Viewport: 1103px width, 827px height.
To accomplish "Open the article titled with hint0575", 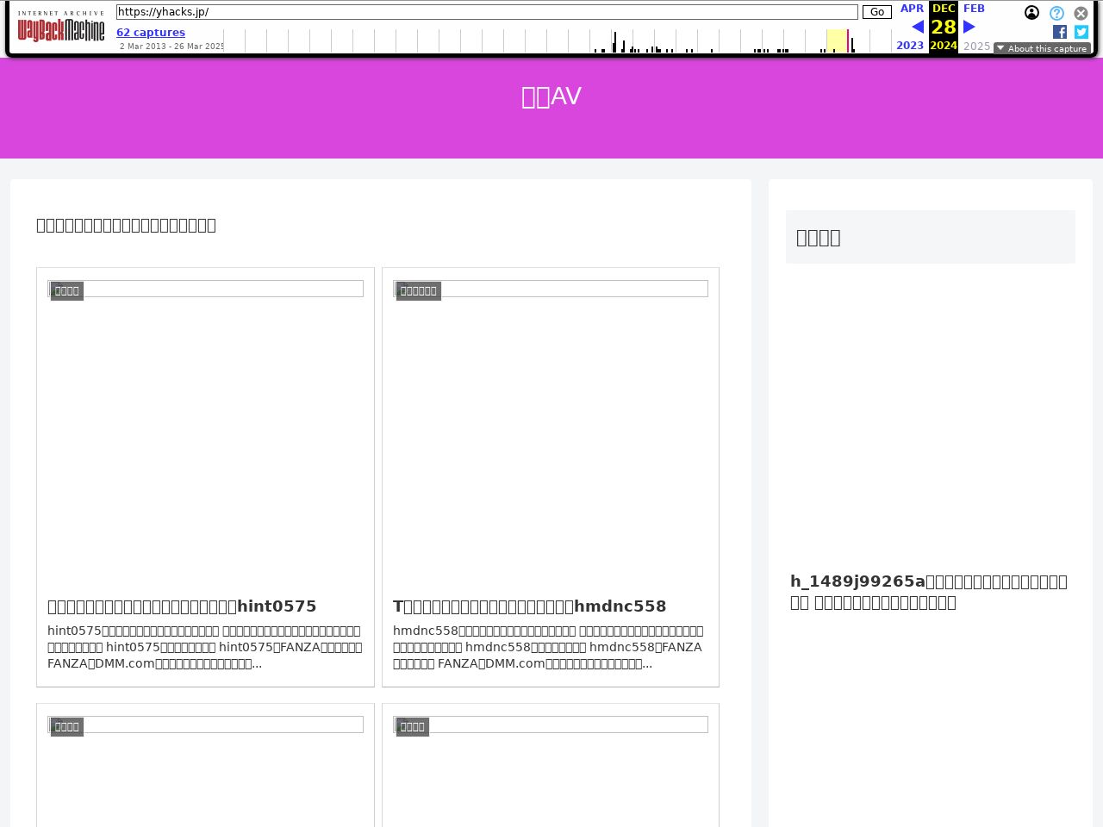I will point(182,606).
